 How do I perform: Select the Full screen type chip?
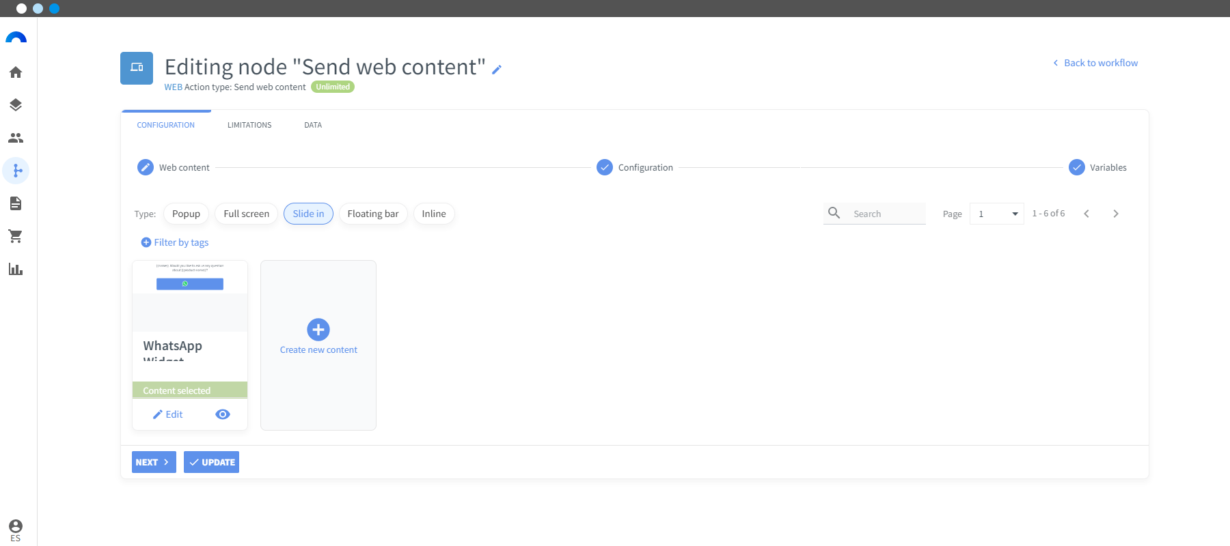[247, 214]
